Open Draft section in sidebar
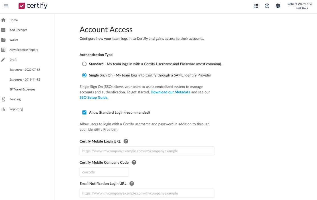The width and height of the screenshot is (317, 200). pos(13,60)
